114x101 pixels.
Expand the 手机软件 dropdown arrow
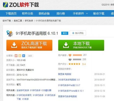pyautogui.click(x=87, y=13)
